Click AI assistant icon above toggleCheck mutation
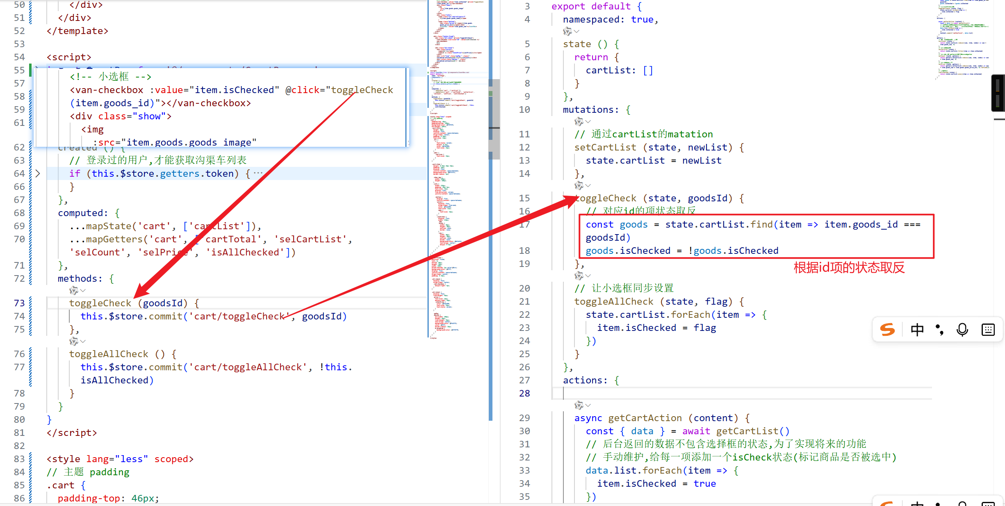 pyautogui.click(x=579, y=186)
